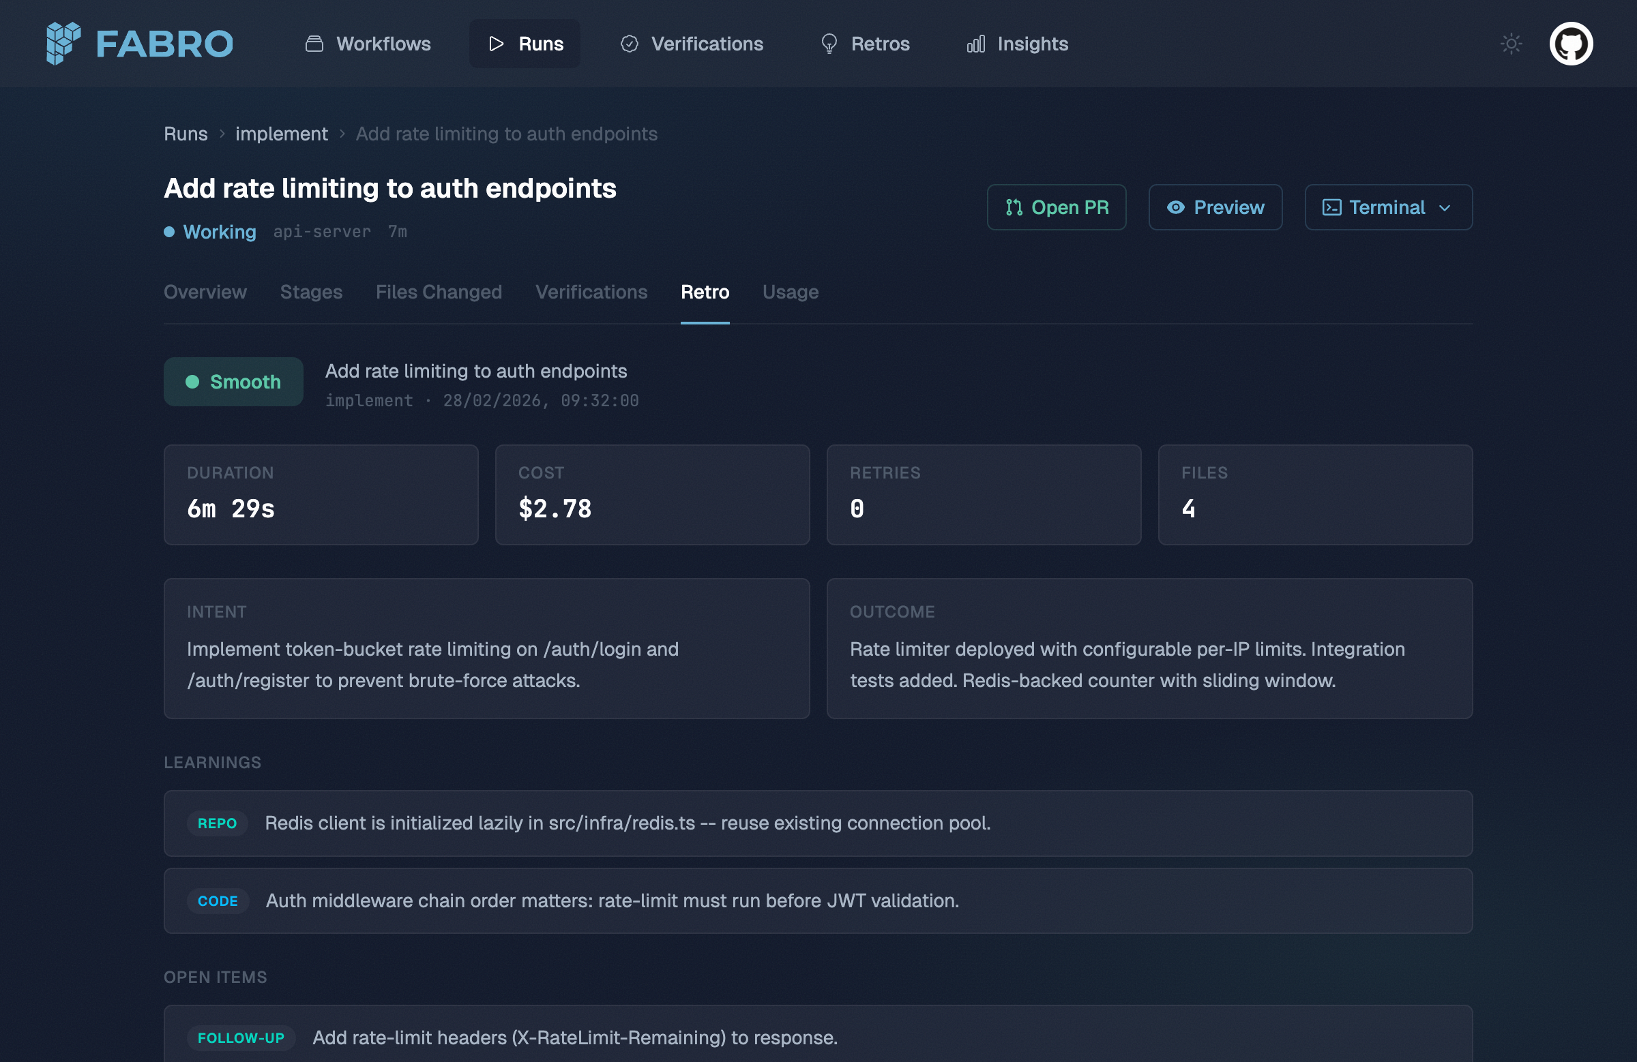
Task: Click the FOLLOW-UP open item pill
Action: (241, 1038)
